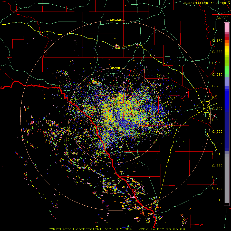Pick the bright green band near 0.800
231x231 pixels.
click(x=227, y=70)
